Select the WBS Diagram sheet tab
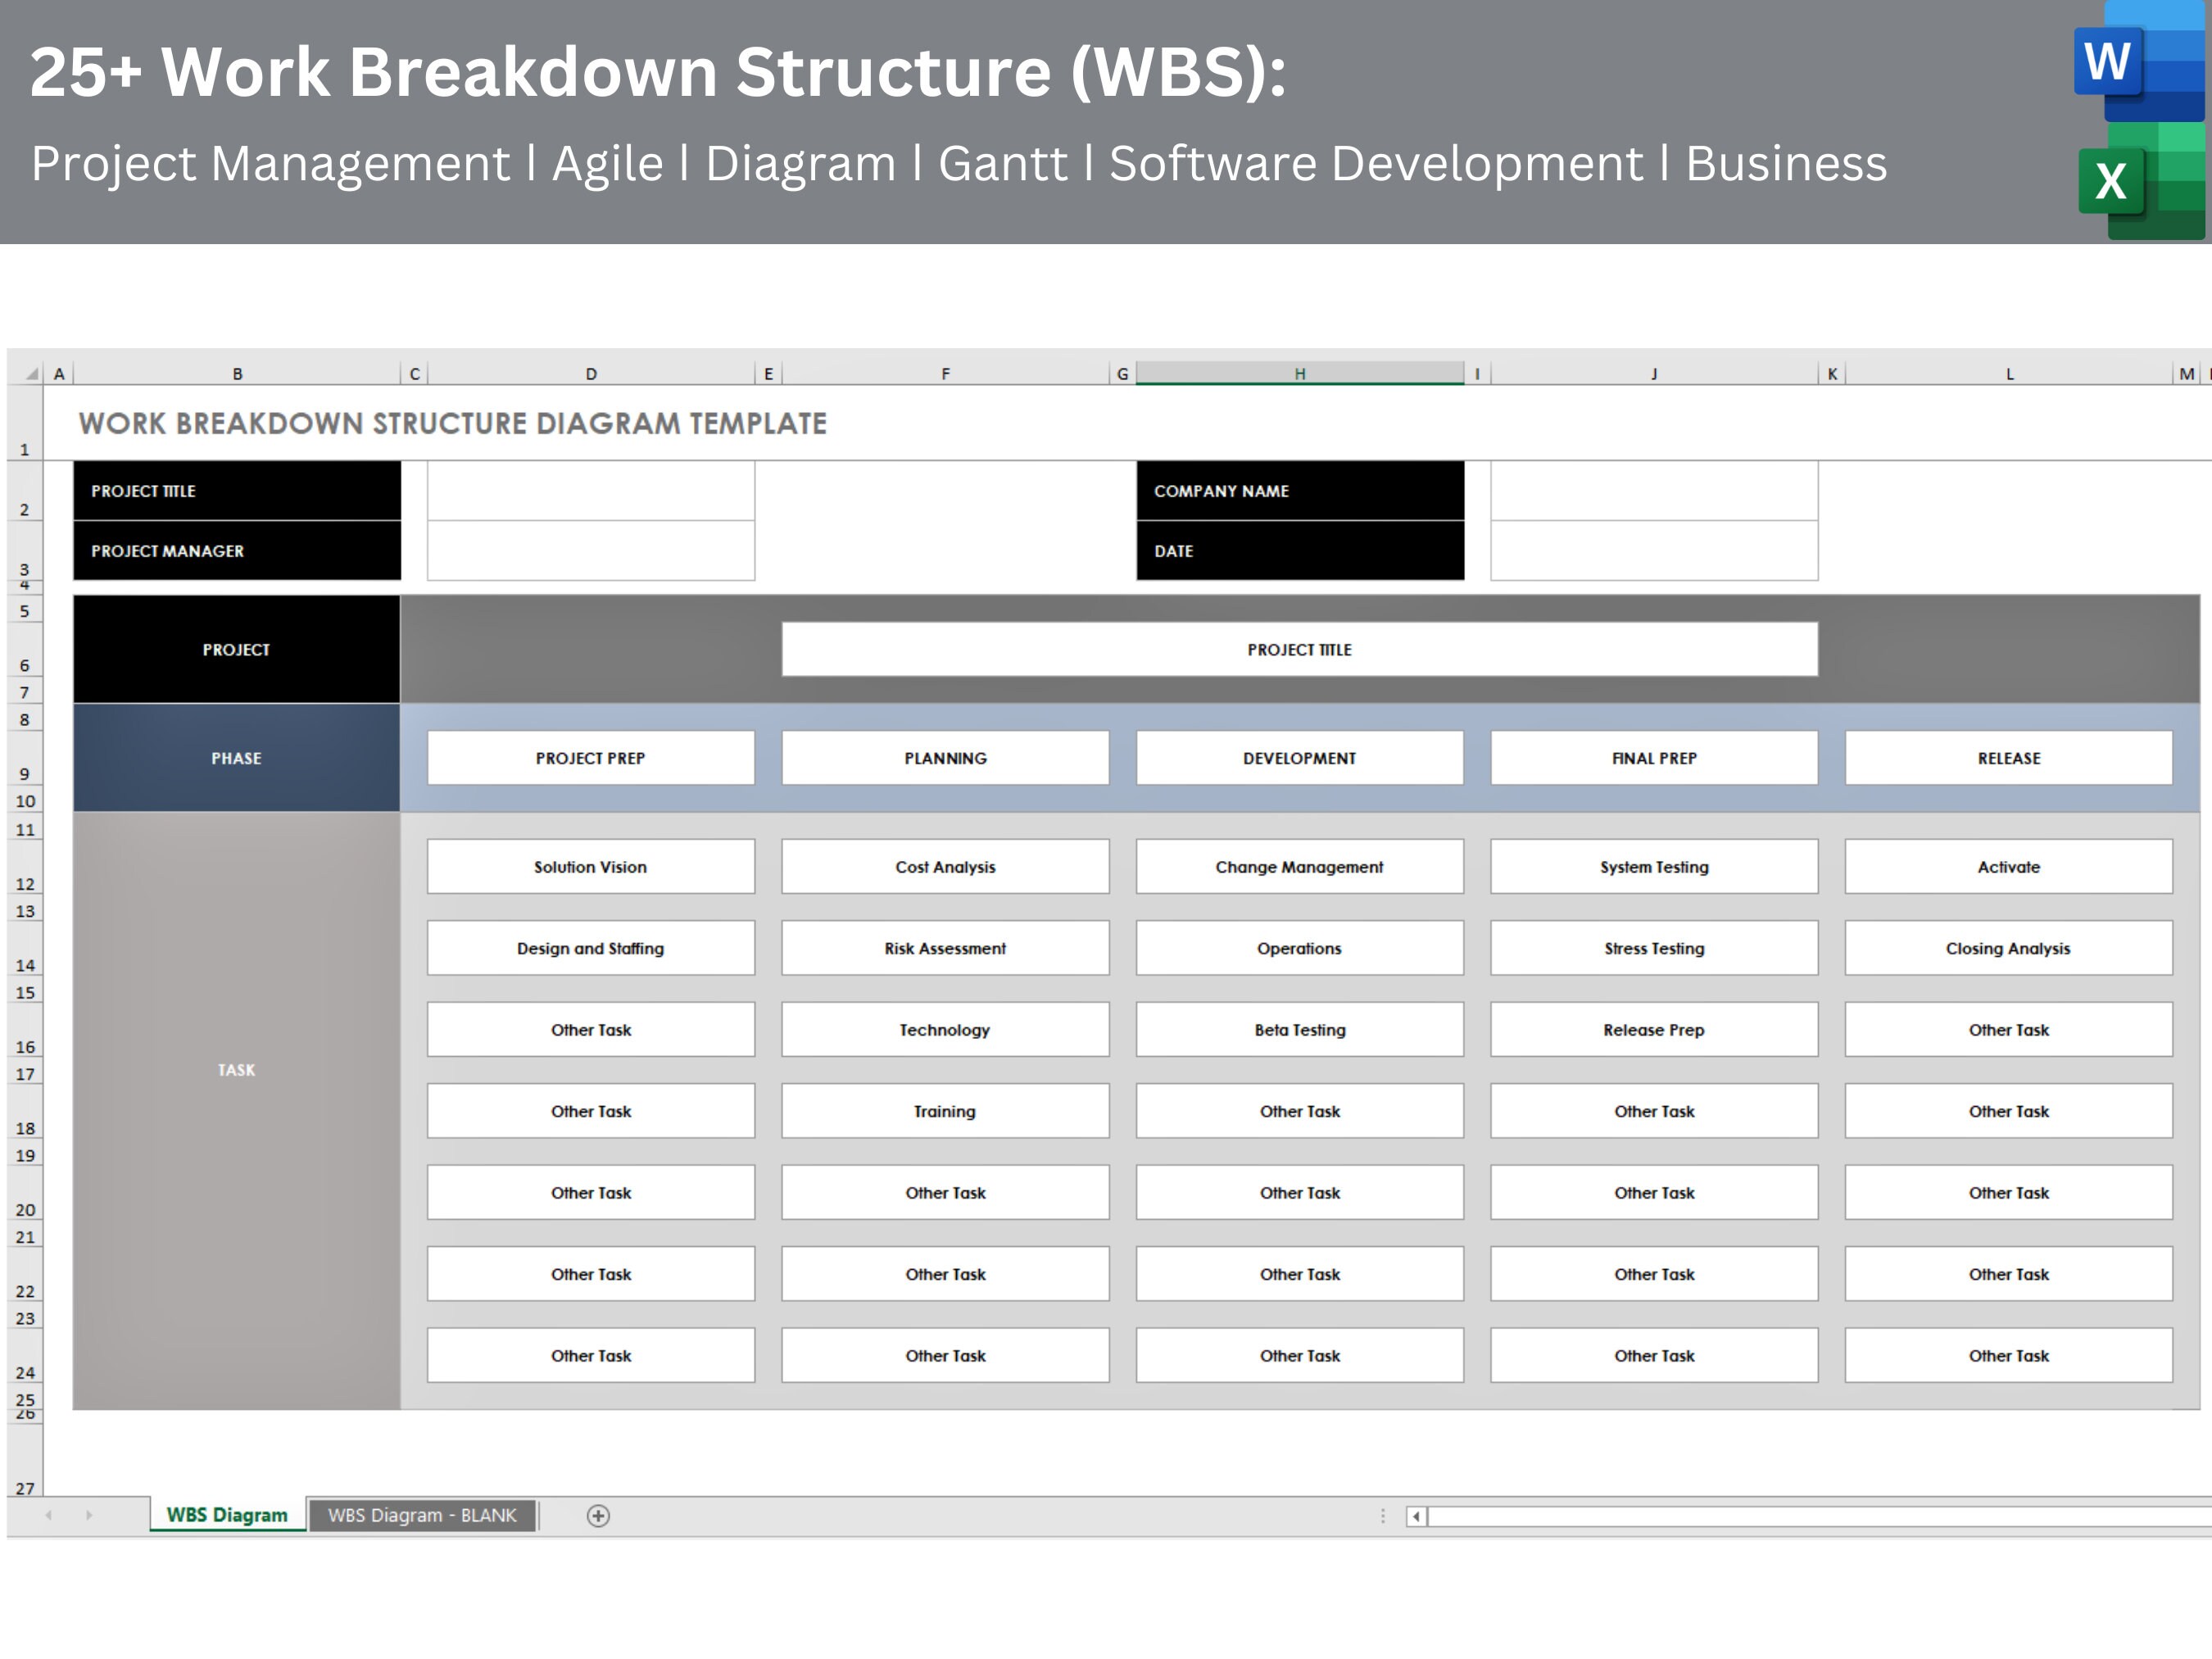This screenshot has height=1659, width=2212. click(226, 1515)
